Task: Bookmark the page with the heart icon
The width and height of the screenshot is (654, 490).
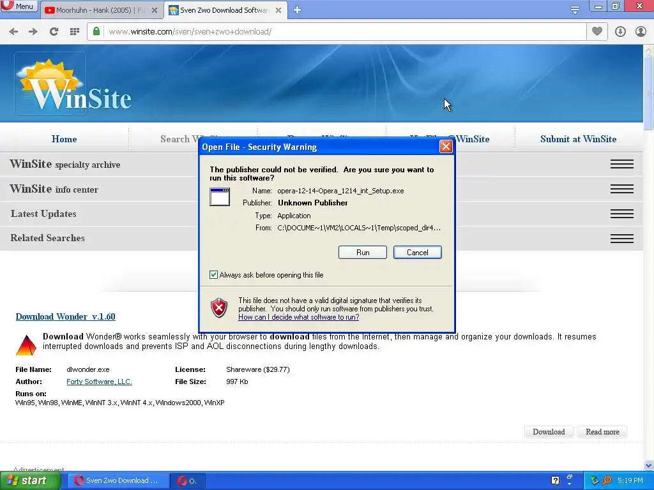Action: click(x=597, y=31)
